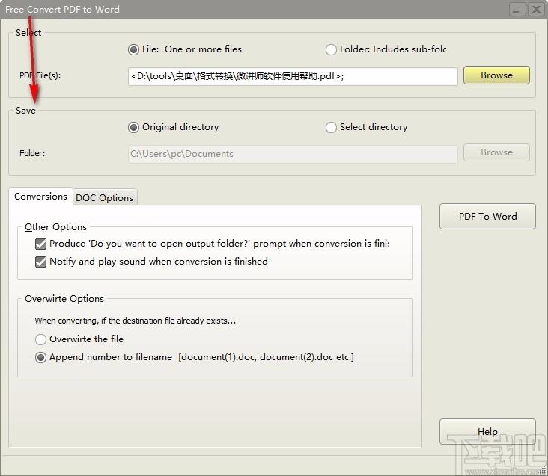The height and width of the screenshot is (476, 548).
Task: Click the 'Other Options' group heading
Action: tap(55, 227)
